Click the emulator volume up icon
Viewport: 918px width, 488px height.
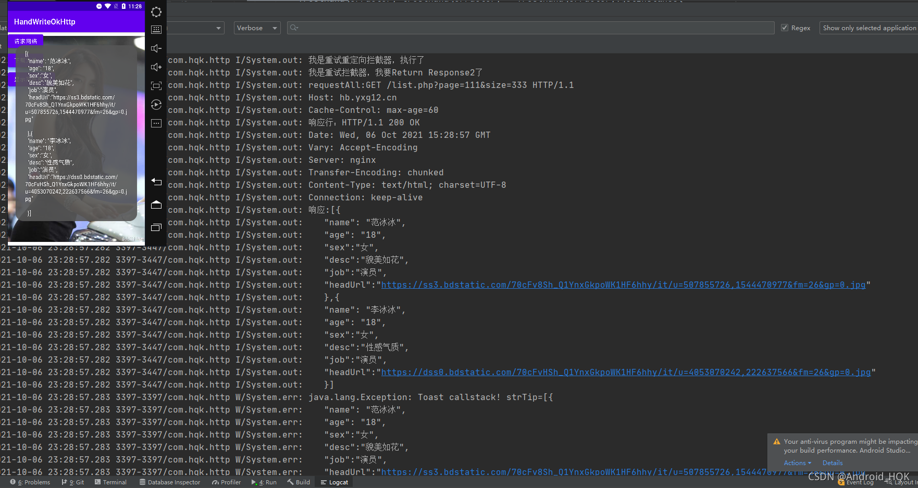point(156,67)
